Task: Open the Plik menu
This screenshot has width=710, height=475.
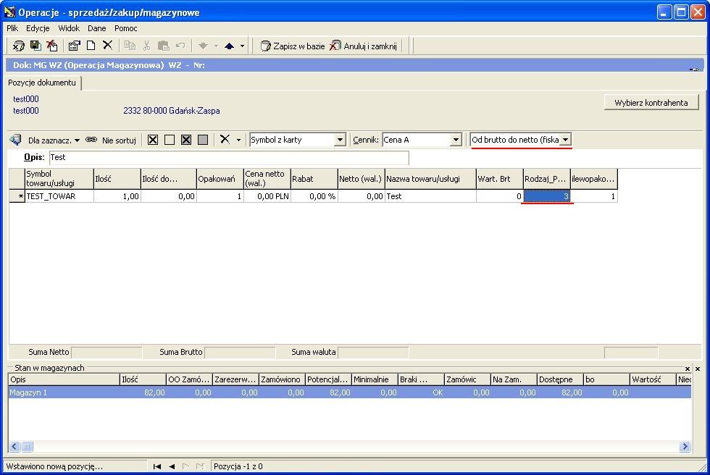Action: point(12,28)
